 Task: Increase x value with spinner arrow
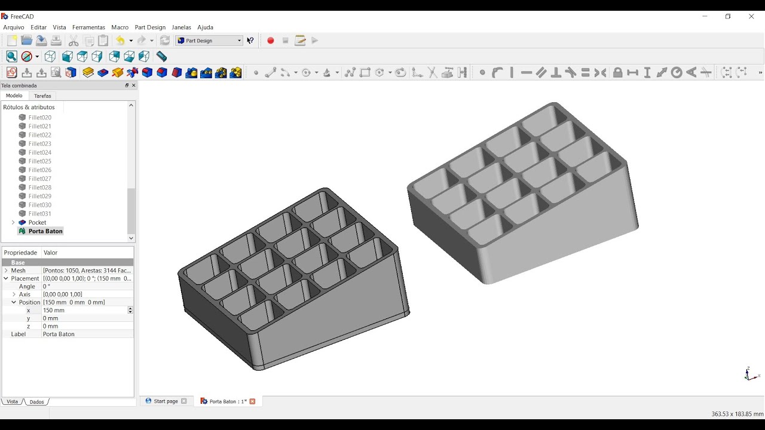point(130,309)
